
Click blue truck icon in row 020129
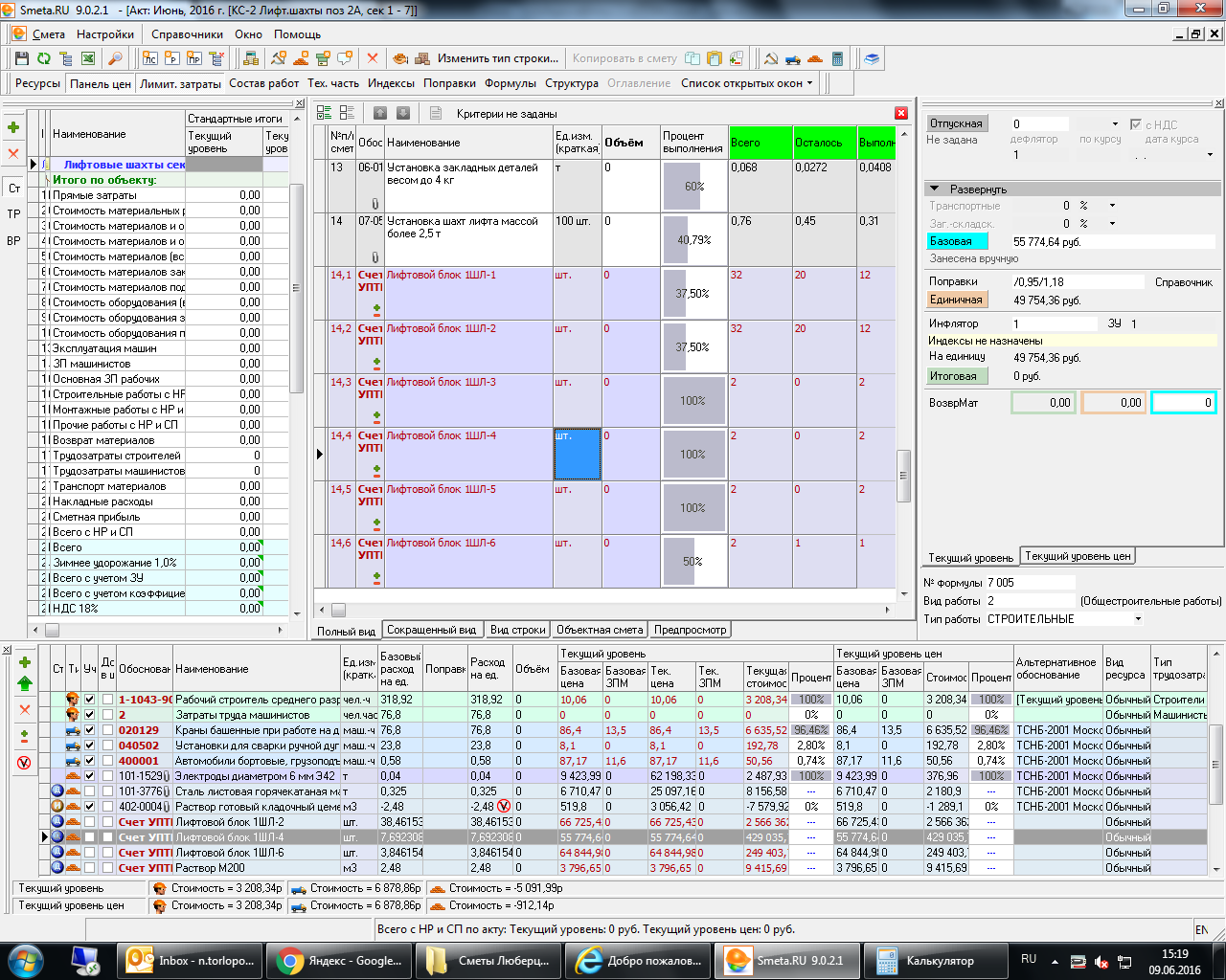click(x=72, y=730)
